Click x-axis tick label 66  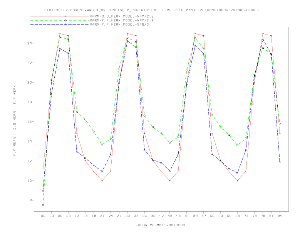pos(229,216)
